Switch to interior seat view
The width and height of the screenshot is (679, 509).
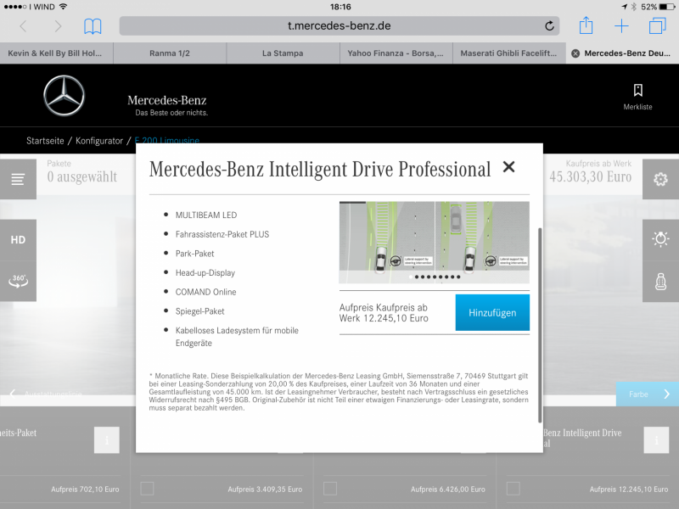(x=660, y=282)
